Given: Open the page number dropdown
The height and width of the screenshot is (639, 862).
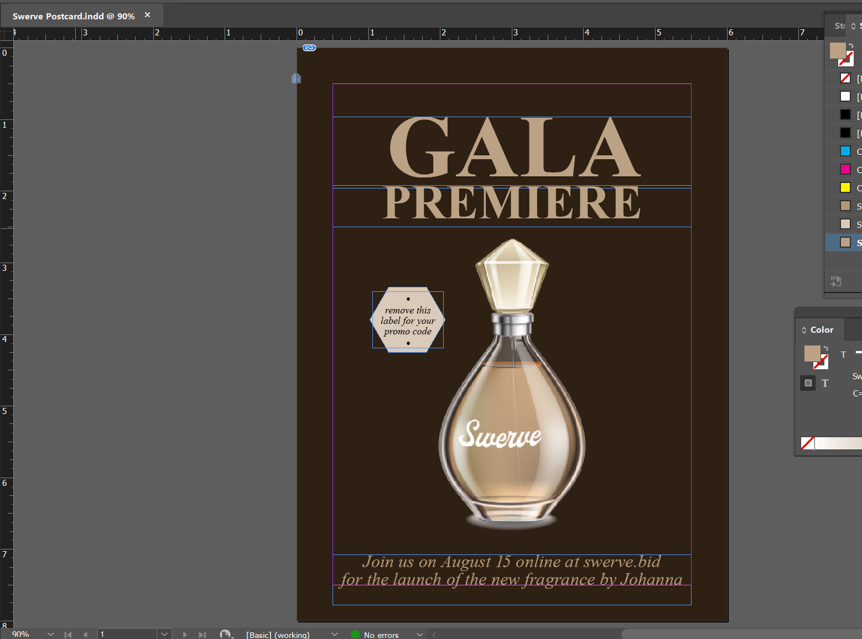Looking at the screenshot, I should click(164, 634).
